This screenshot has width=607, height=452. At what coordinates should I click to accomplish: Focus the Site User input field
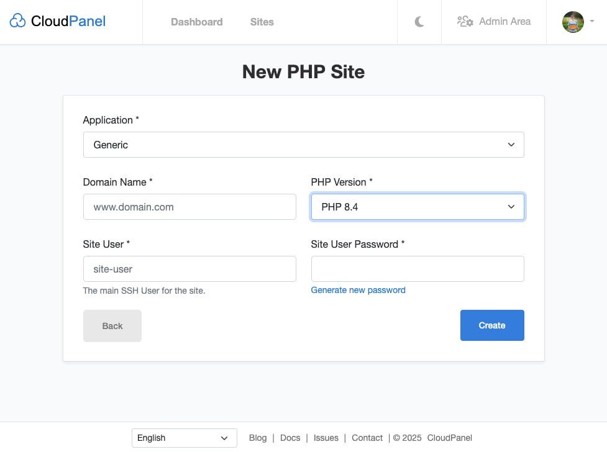click(x=189, y=269)
